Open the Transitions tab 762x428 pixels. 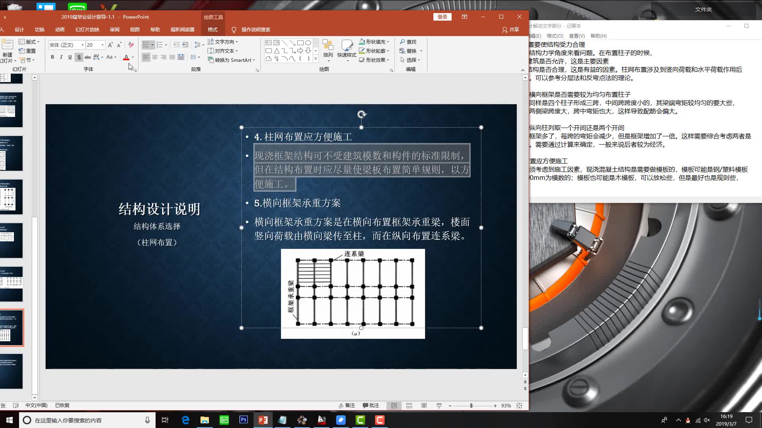(40, 30)
